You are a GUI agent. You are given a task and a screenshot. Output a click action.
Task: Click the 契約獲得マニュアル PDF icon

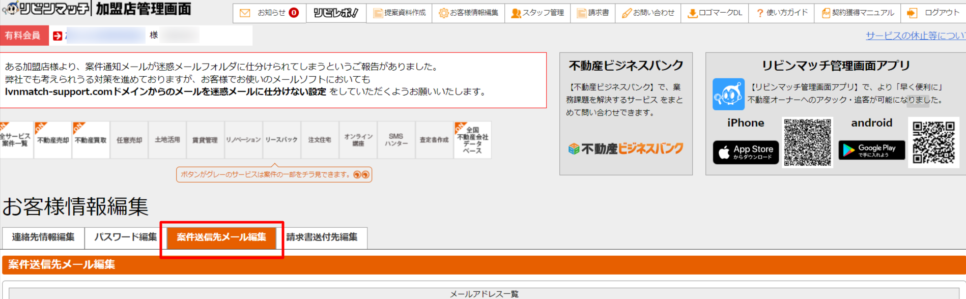tap(826, 13)
